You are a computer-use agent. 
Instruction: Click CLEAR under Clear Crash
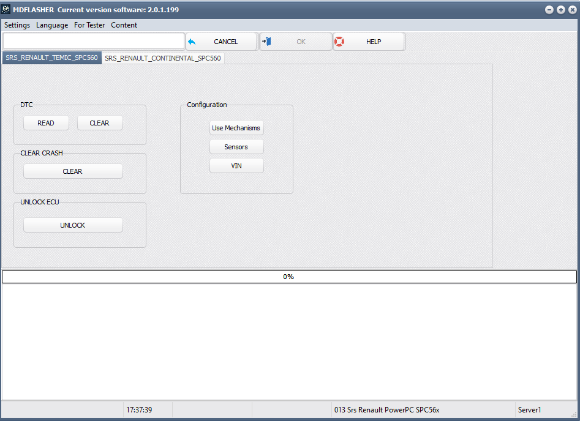coord(73,171)
